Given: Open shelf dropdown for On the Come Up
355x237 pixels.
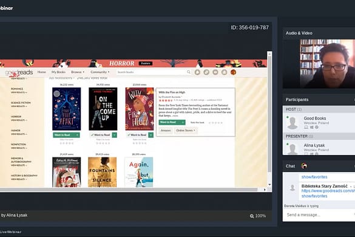Looking at the screenshot, I should (115, 135).
